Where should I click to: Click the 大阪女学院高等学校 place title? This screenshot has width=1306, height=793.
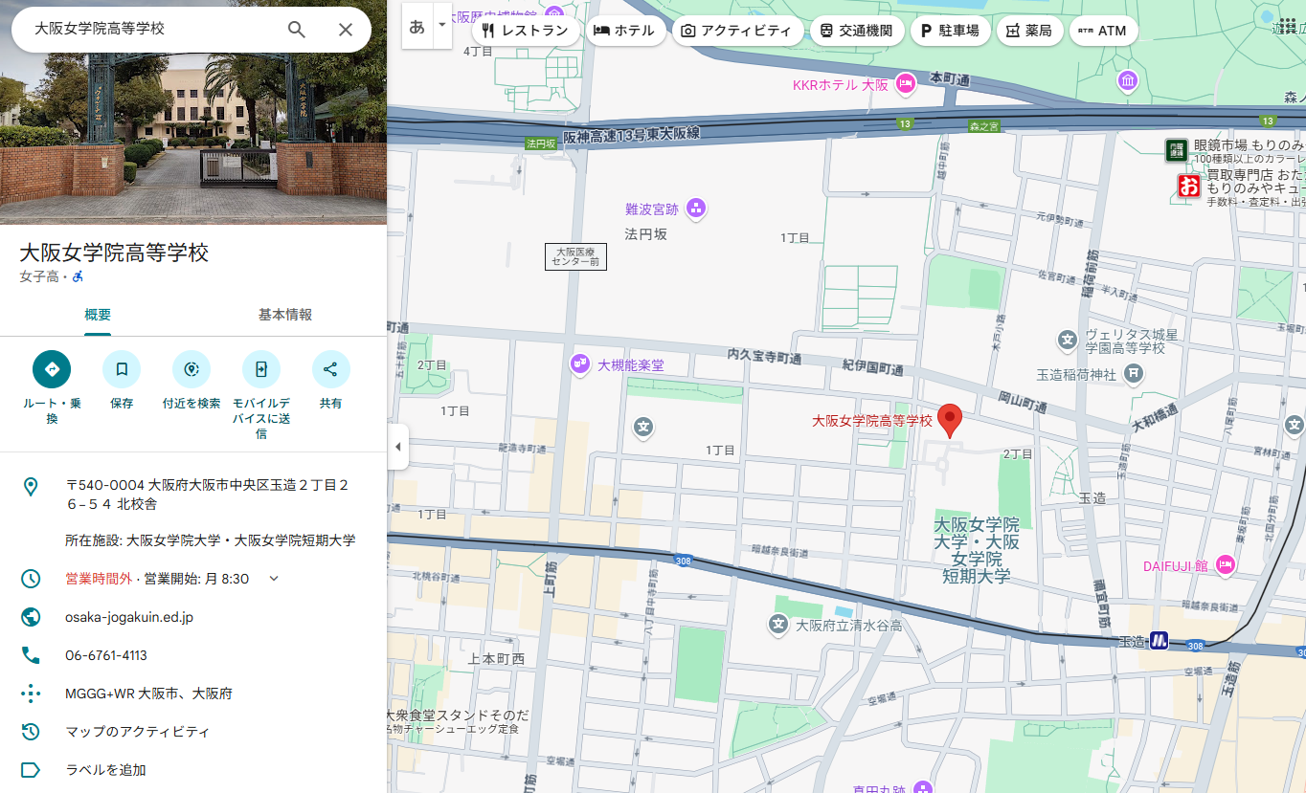point(114,253)
